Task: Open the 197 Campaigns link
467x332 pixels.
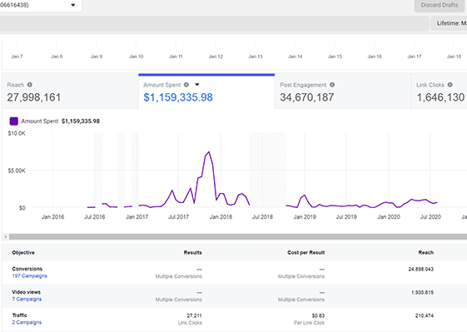Action: point(29,276)
